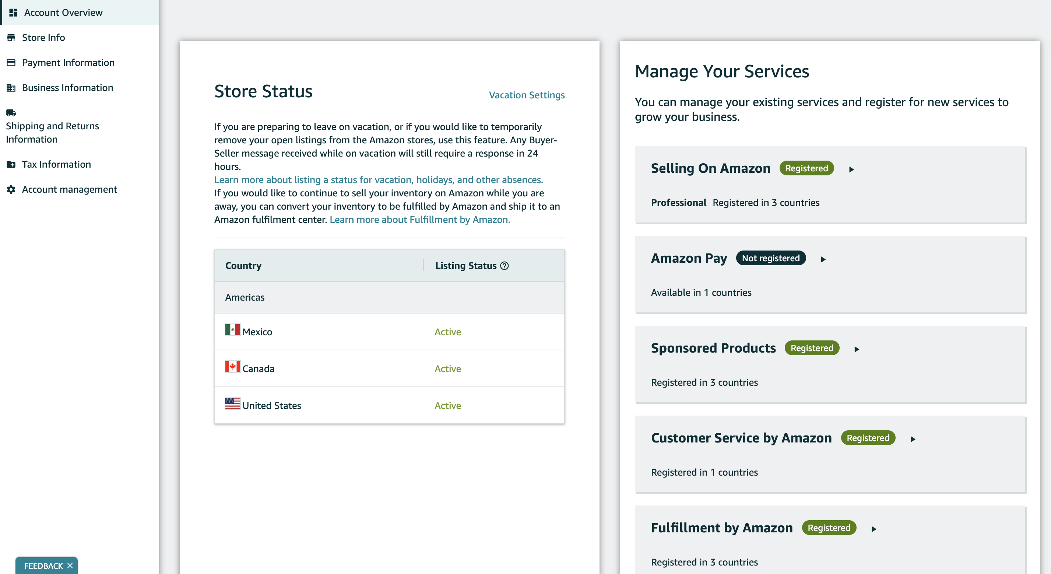This screenshot has width=1051, height=574.
Task: Click Available in 1 countries text
Action: (701, 292)
